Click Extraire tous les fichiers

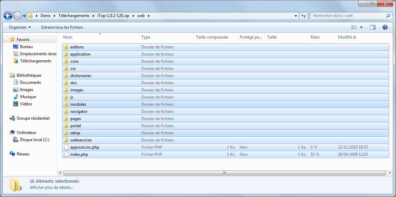[62, 27]
